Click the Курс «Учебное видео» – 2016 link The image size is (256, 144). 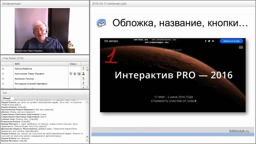(x=156, y=42)
